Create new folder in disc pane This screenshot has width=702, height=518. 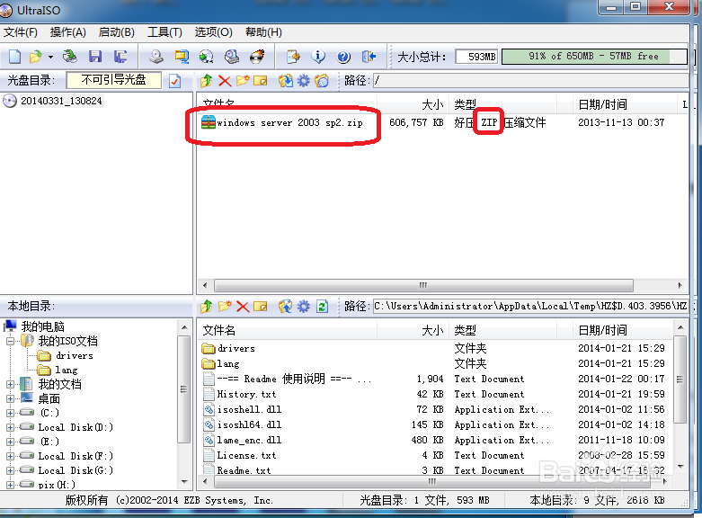coord(242,81)
